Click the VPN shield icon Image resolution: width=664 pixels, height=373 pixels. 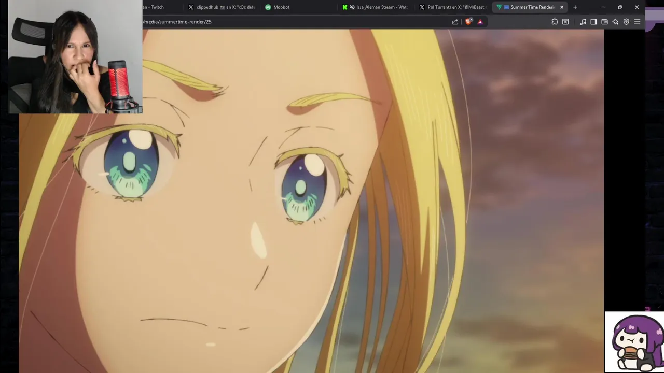pyautogui.click(x=626, y=22)
